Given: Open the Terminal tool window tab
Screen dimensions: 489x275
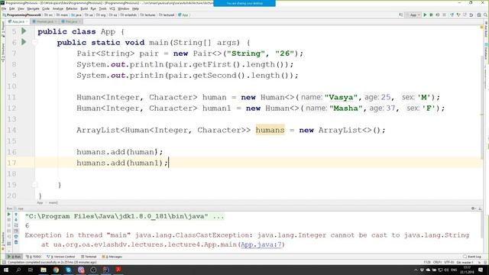Looking at the screenshot, I should (x=89, y=257).
